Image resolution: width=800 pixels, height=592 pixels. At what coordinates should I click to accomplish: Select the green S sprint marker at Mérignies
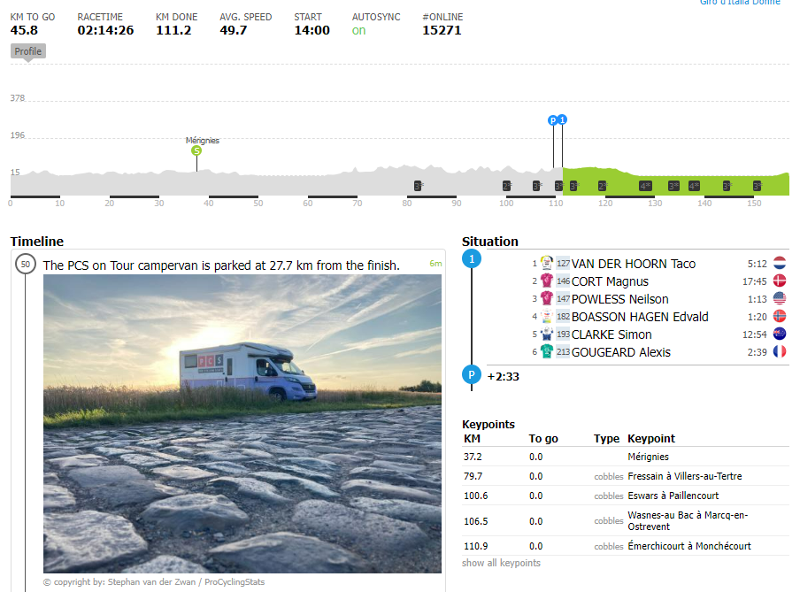click(x=196, y=150)
